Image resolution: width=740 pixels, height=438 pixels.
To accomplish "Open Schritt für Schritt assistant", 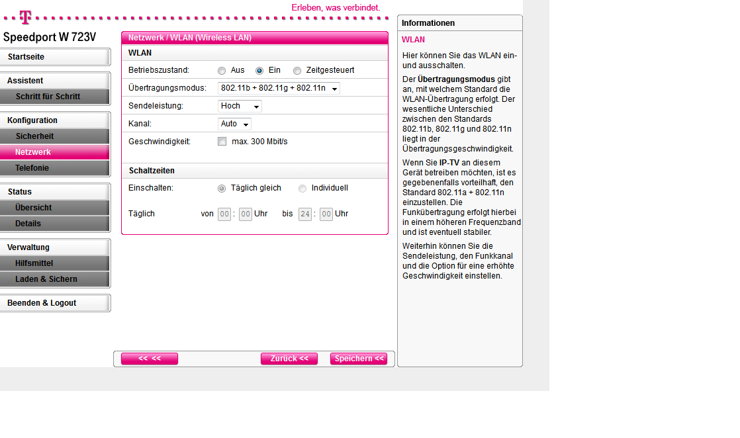I will coord(55,97).
